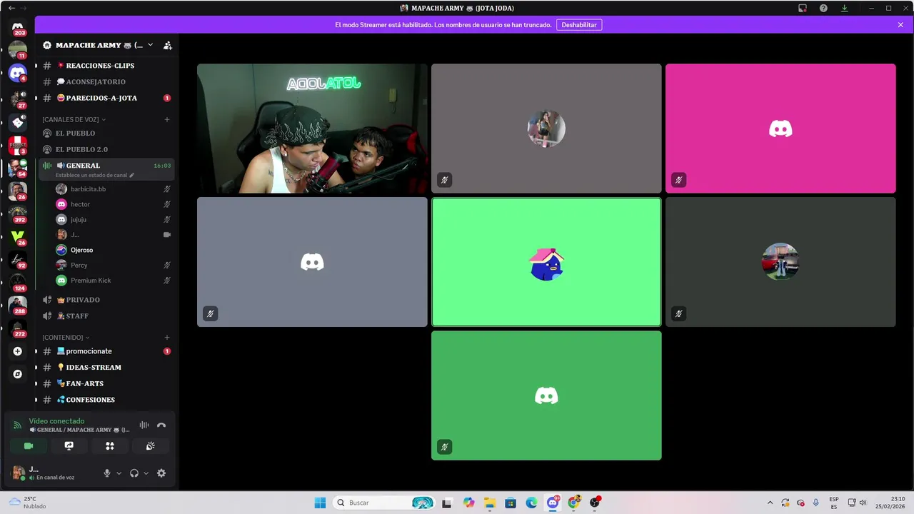Open Discord direct messages home icon
The image size is (914, 514).
point(18,27)
